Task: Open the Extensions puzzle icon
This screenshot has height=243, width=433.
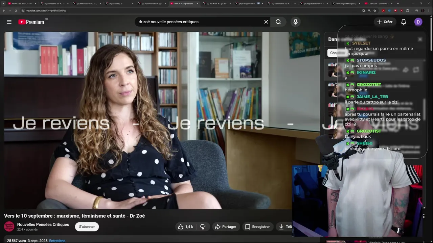Action: (x=408, y=10)
